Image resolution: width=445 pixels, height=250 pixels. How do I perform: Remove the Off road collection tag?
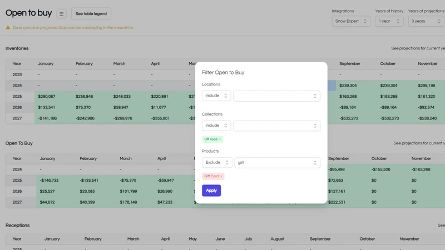pyautogui.click(x=220, y=139)
